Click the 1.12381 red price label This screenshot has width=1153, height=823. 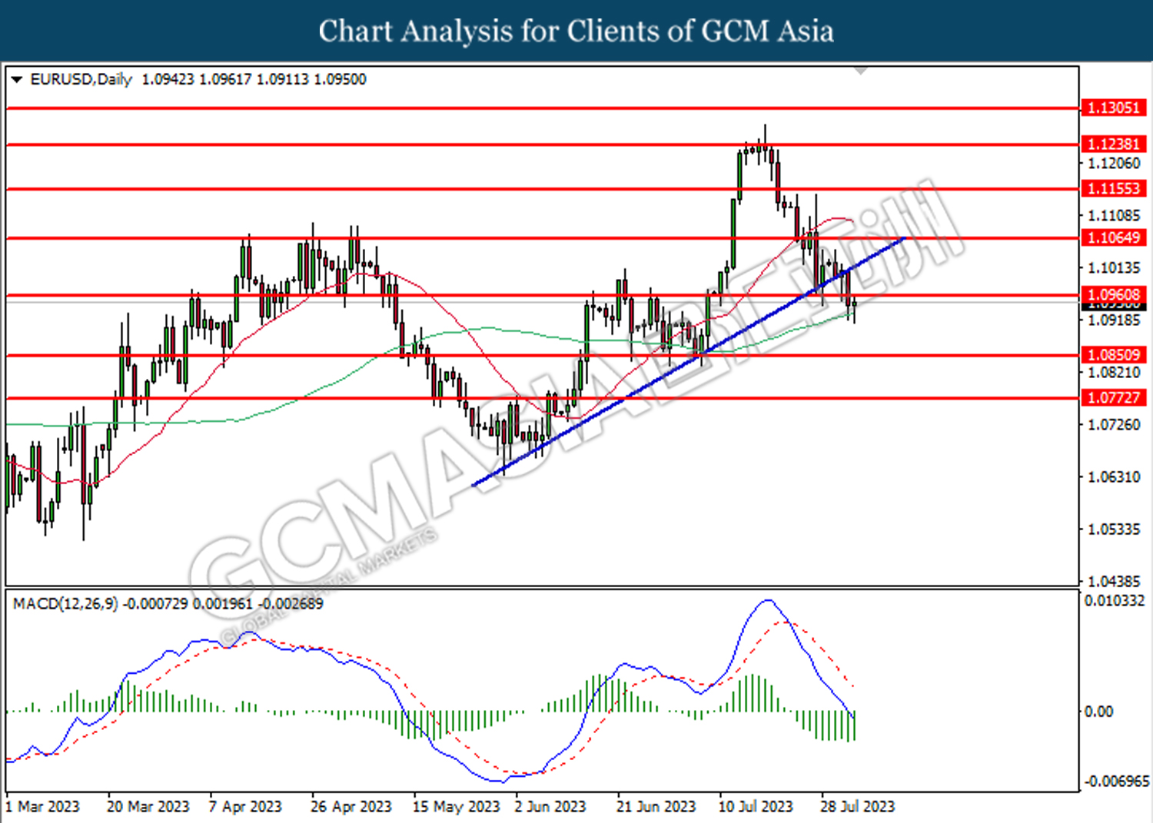pyautogui.click(x=1113, y=144)
